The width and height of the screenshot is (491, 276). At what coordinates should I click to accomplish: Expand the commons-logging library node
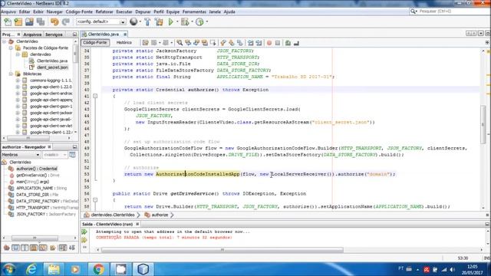(x=18, y=80)
